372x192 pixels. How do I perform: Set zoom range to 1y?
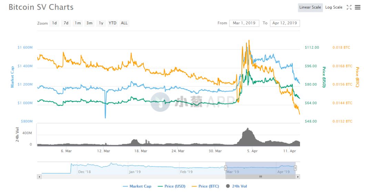101,23
